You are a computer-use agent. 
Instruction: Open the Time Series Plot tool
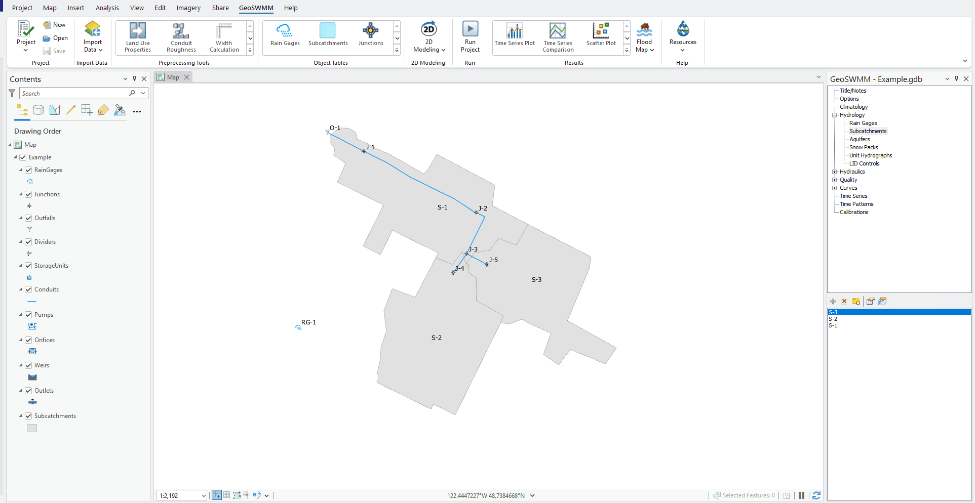point(515,36)
